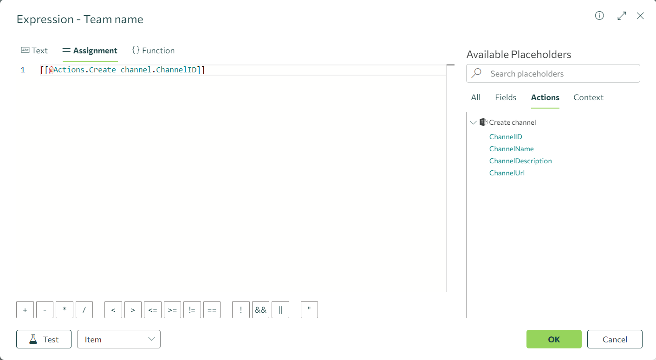This screenshot has width=656, height=360.
Task: Insert a double quote character
Action: 309,310
